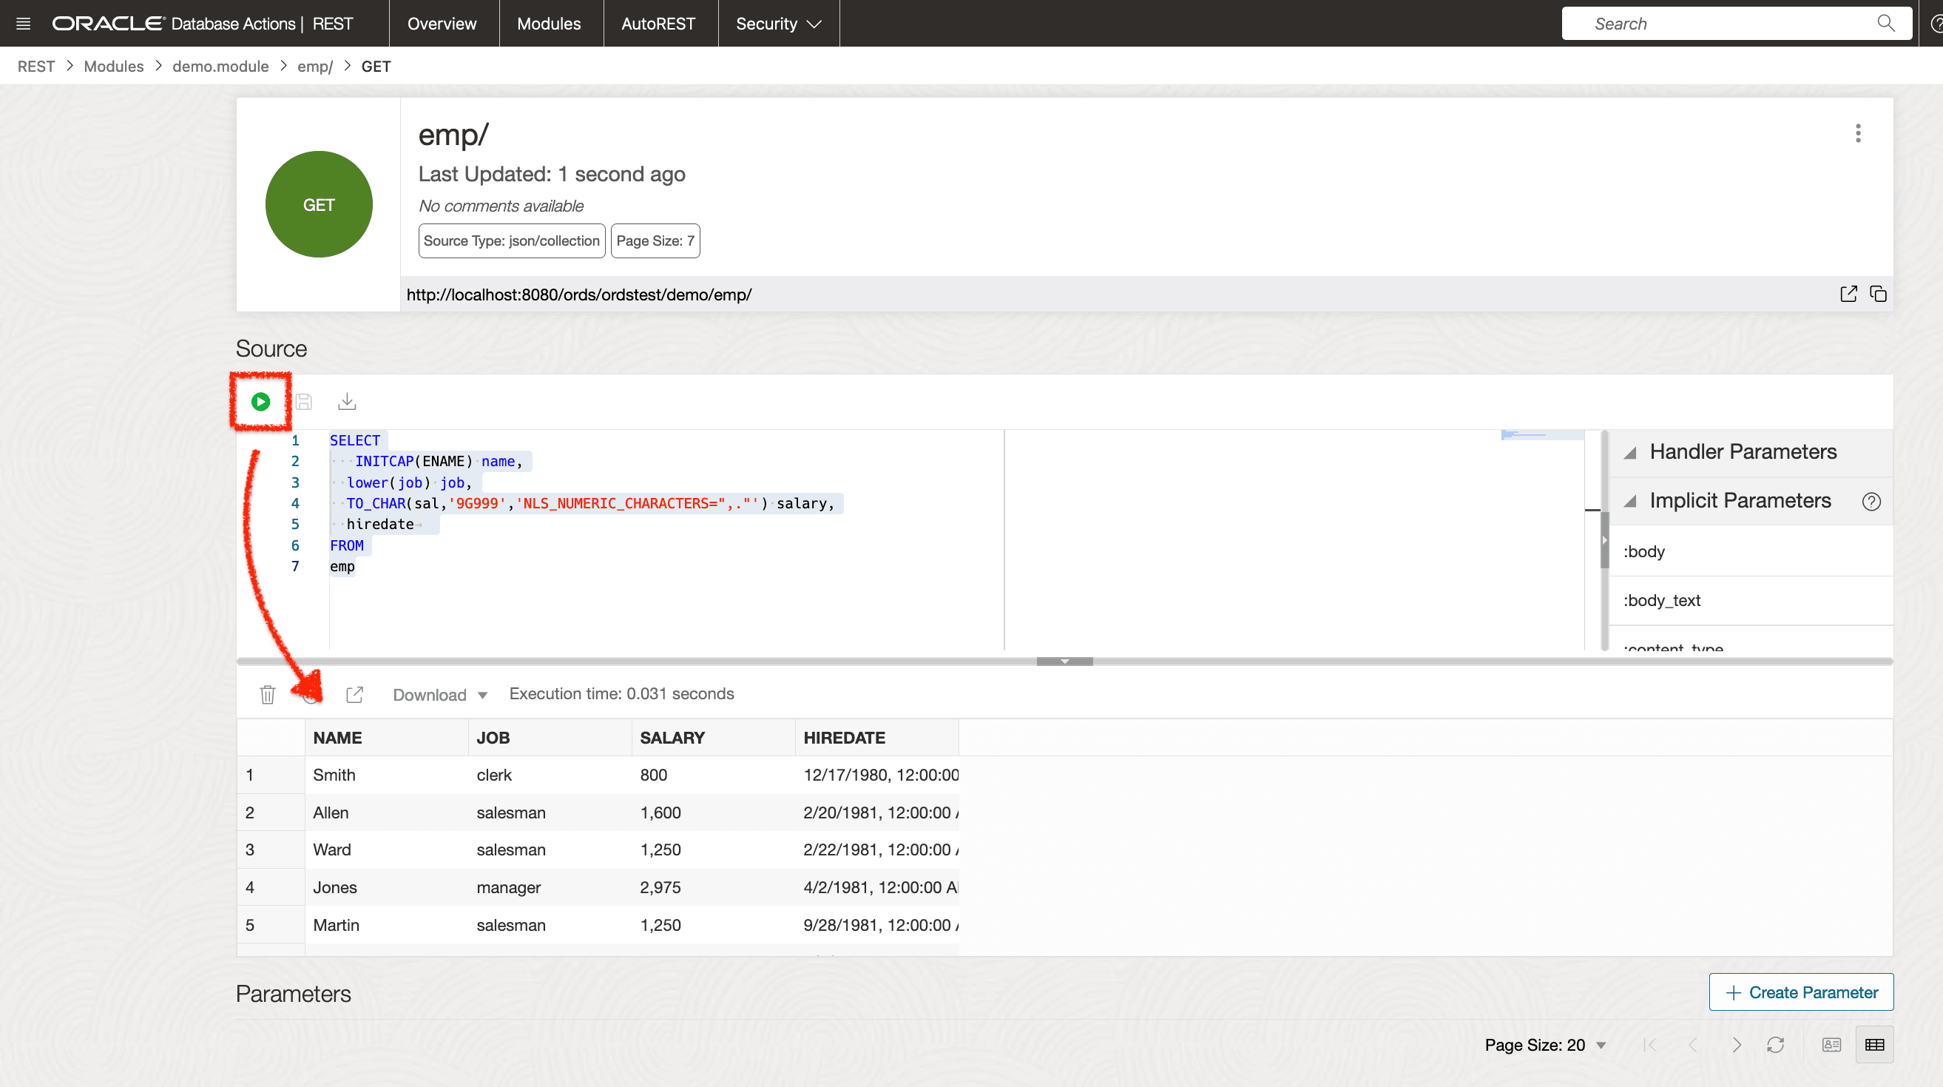Expand the Security menu

tap(777, 24)
